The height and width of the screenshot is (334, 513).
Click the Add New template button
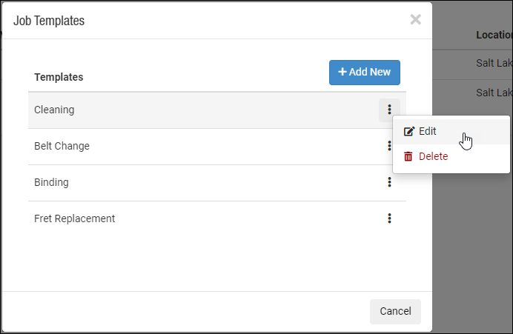[x=365, y=73]
